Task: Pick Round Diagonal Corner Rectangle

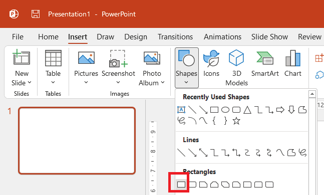Action: pyautogui.click(x=269, y=185)
